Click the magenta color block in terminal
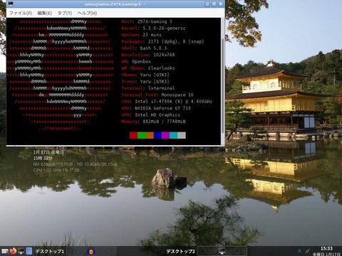Viewport: 342px width, 256px height. [x=165, y=135]
